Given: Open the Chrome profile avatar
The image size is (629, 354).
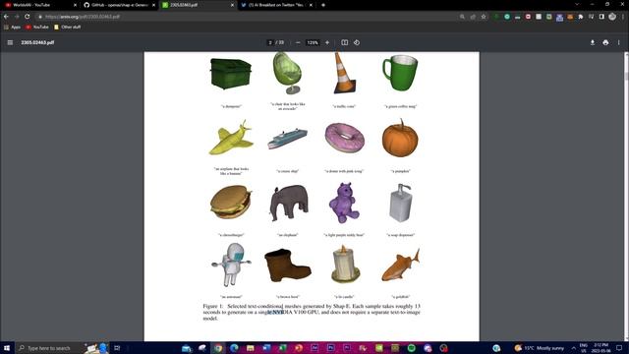Looking at the screenshot, I should coord(612,17).
